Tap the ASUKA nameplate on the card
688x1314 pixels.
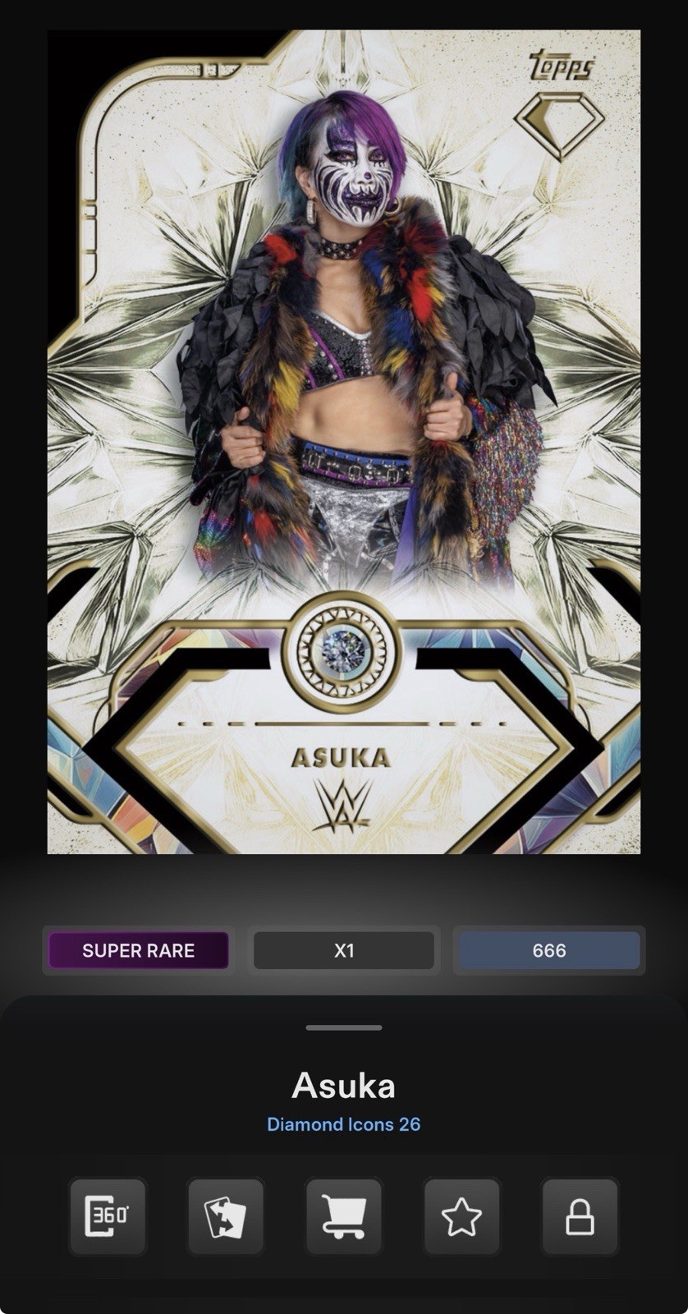tap(341, 756)
